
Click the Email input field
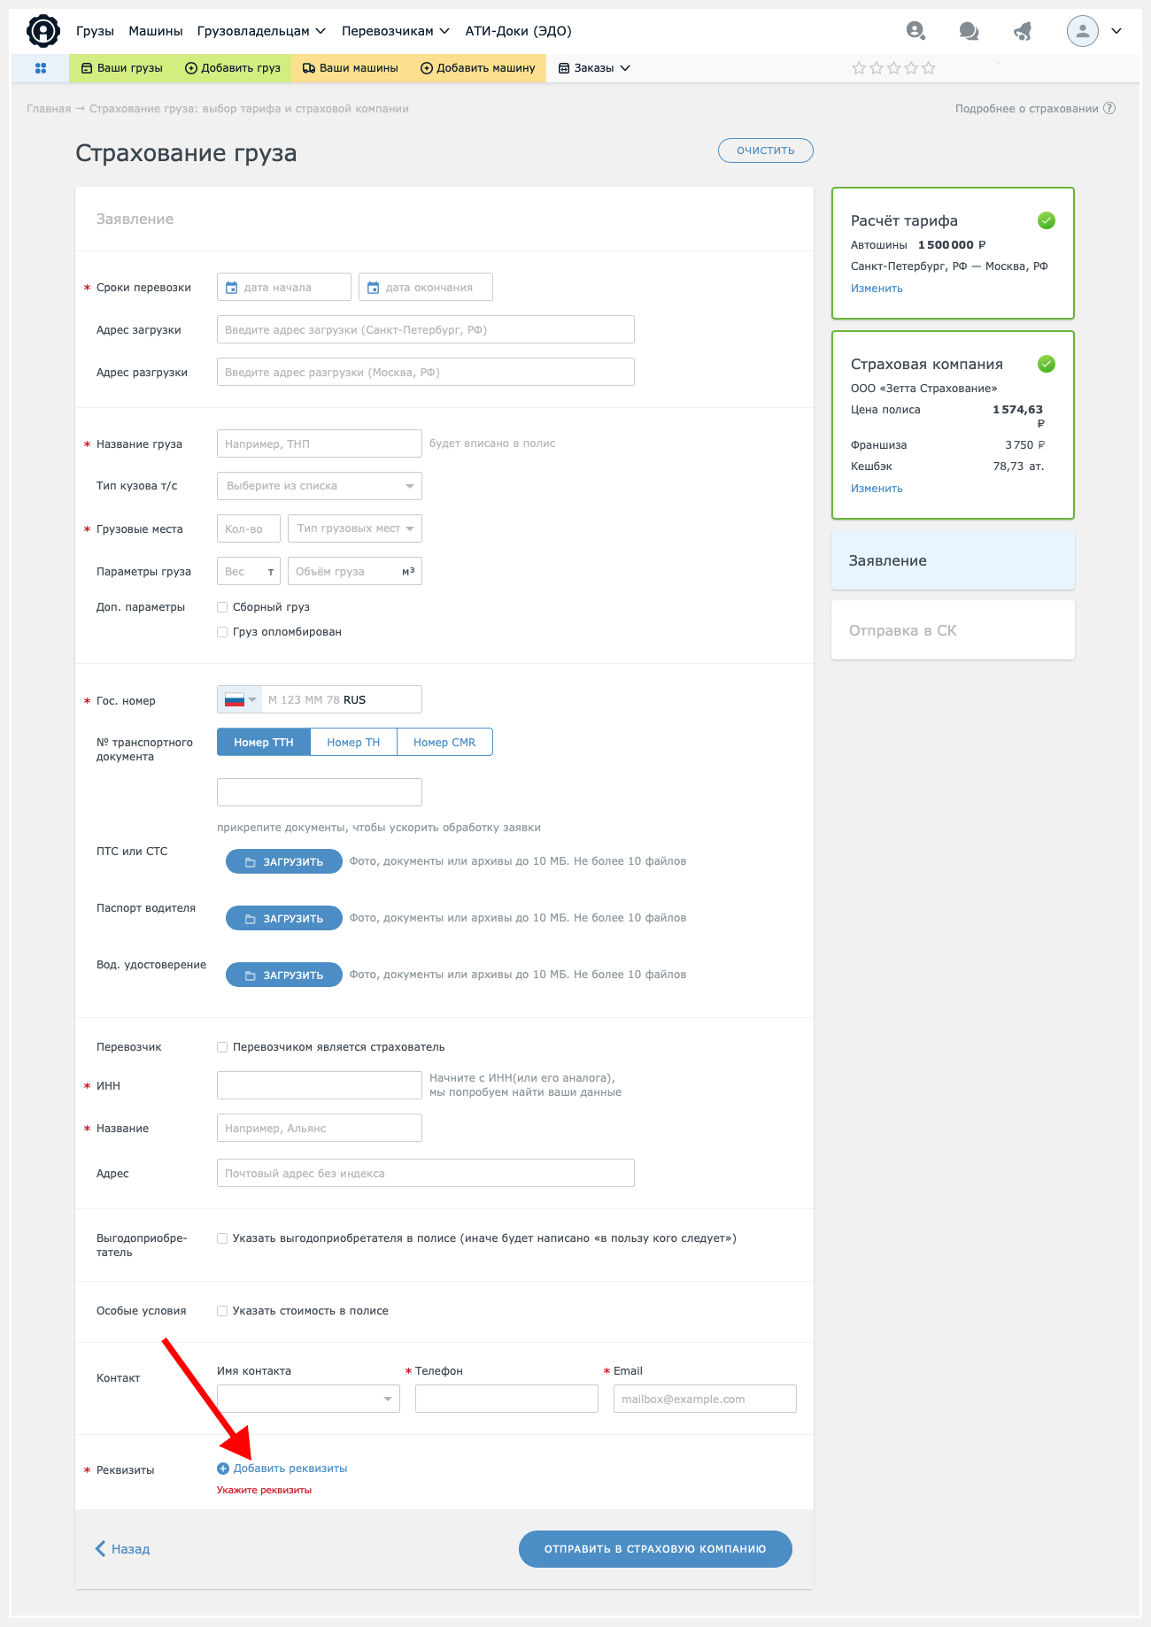pos(705,1399)
